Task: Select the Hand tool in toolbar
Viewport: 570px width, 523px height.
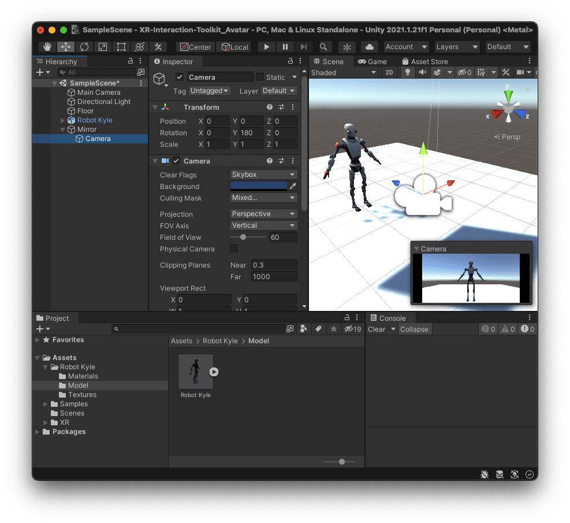Action: point(47,47)
